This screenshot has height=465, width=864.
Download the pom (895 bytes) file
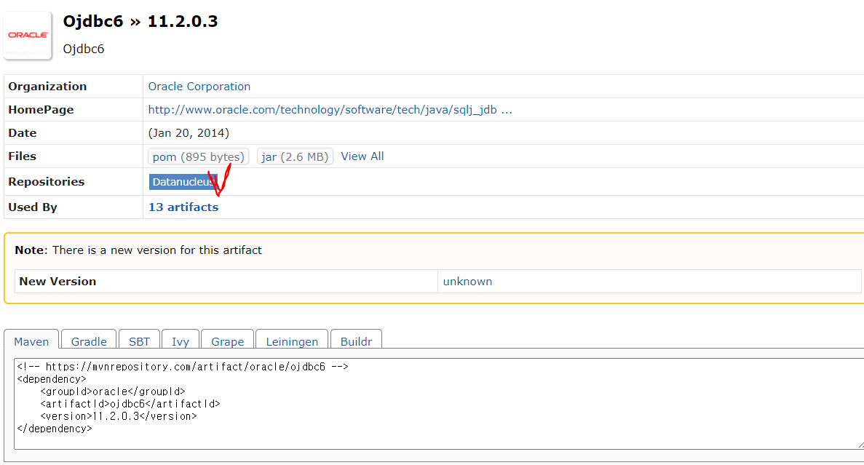tap(199, 156)
